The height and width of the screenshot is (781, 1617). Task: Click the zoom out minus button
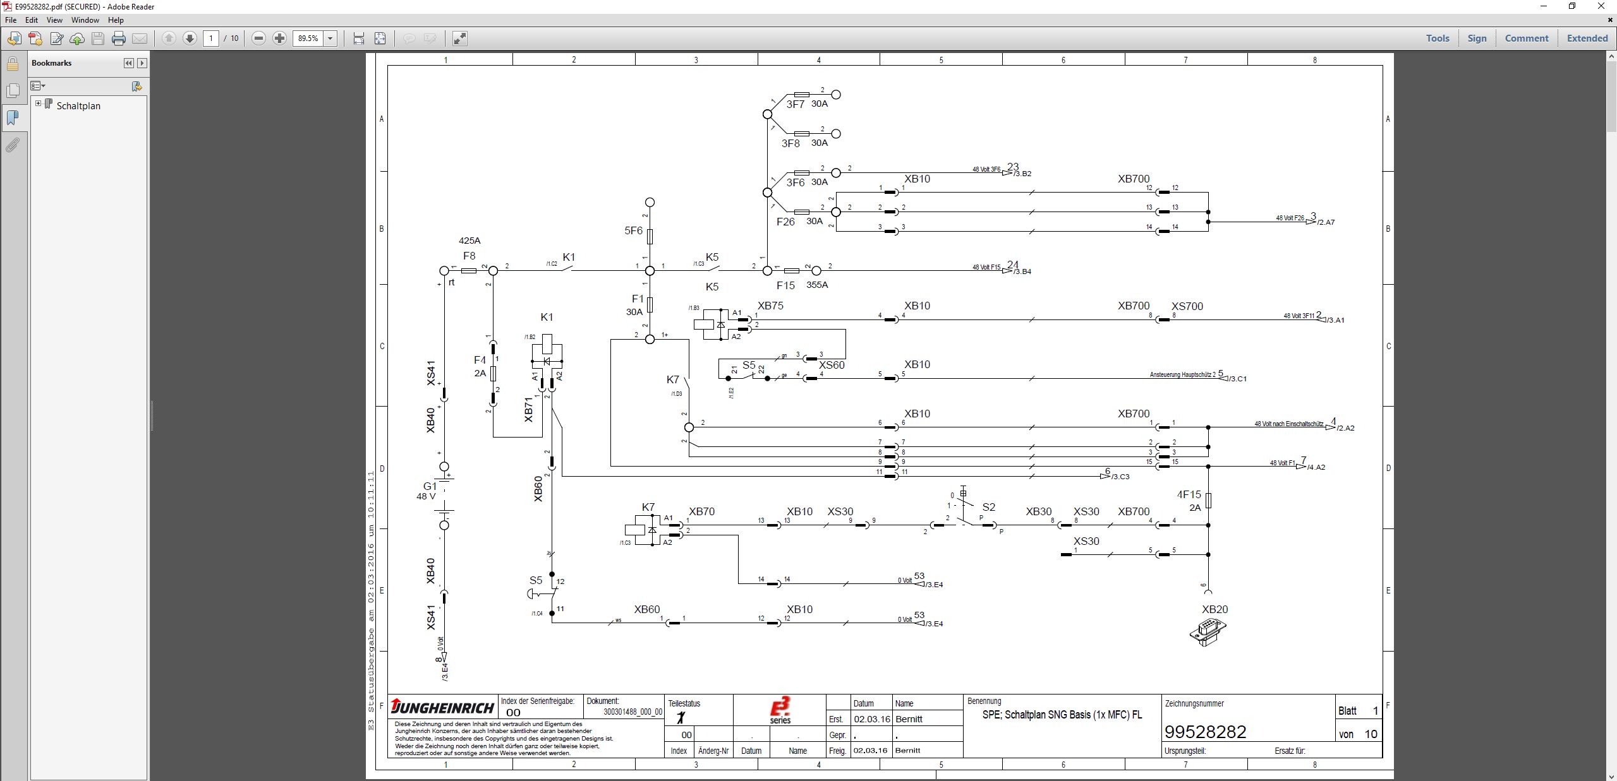(258, 39)
